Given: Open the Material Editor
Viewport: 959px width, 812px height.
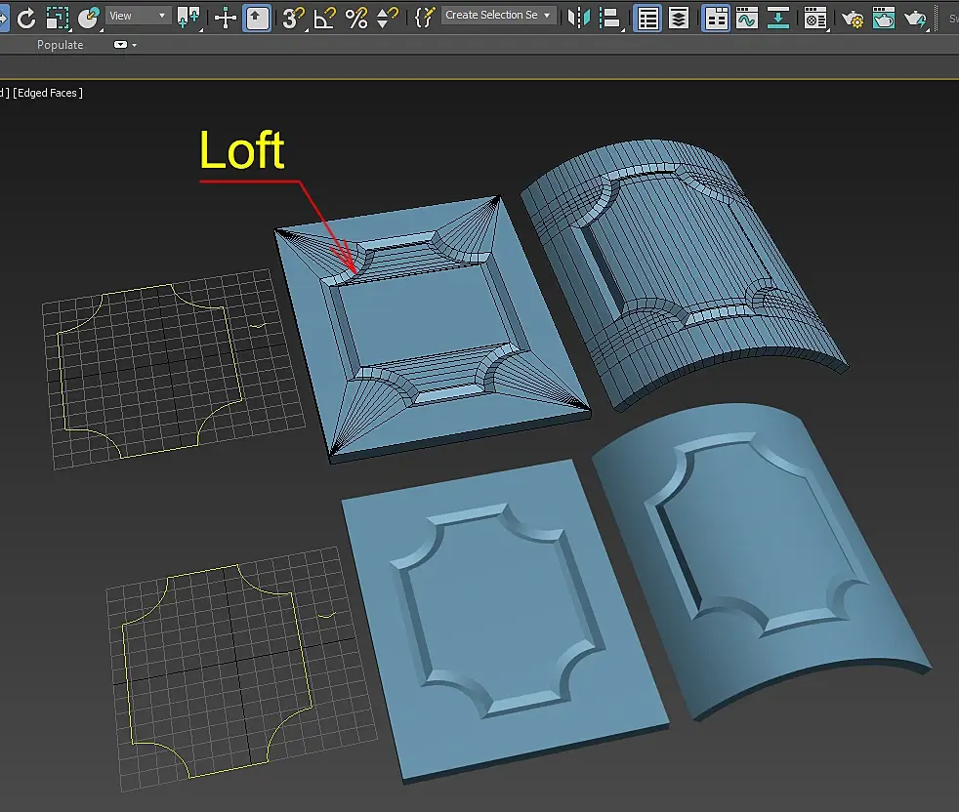Looking at the screenshot, I should pos(815,17).
